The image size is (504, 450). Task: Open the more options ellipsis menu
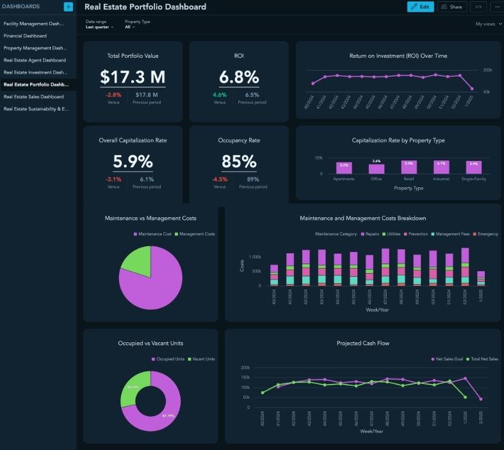496,7
